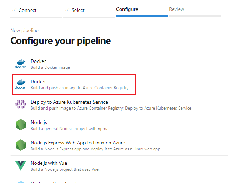Image resolution: width=228 pixels, height=183 pixels.
Task: Go back to the Select step
Action: 78,10
